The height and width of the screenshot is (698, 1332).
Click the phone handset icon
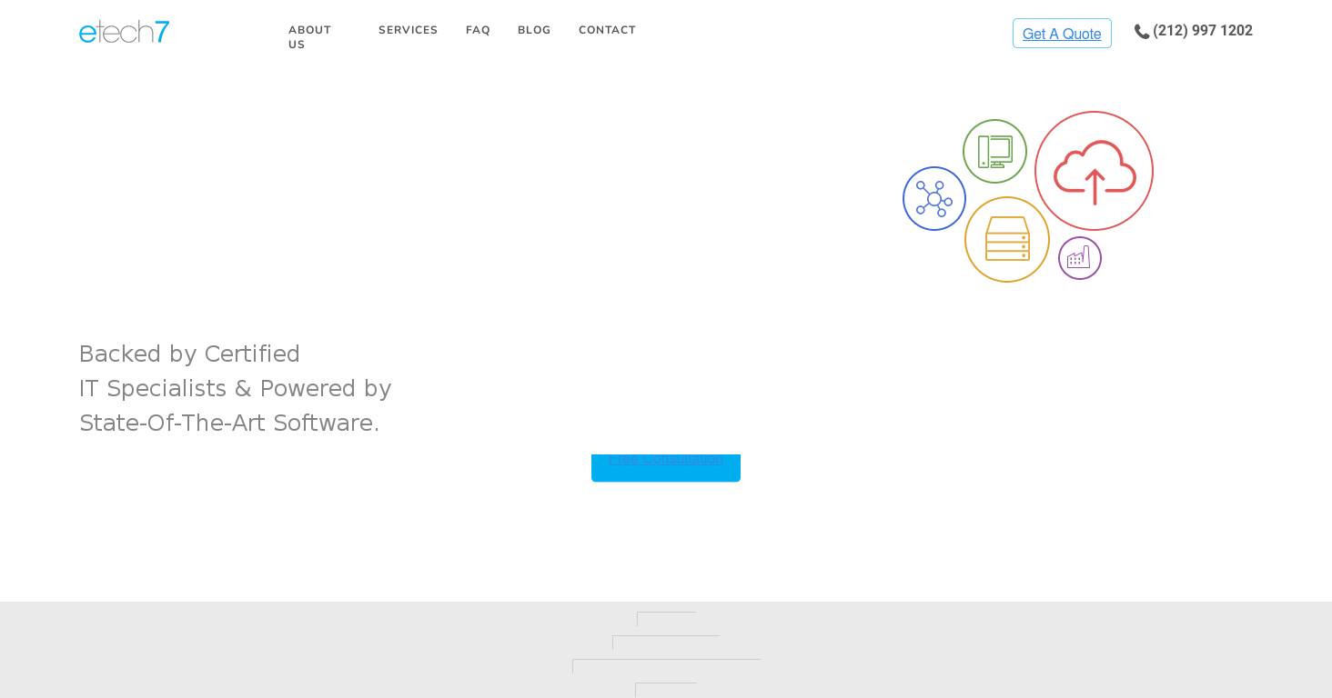pos(1141,32)
